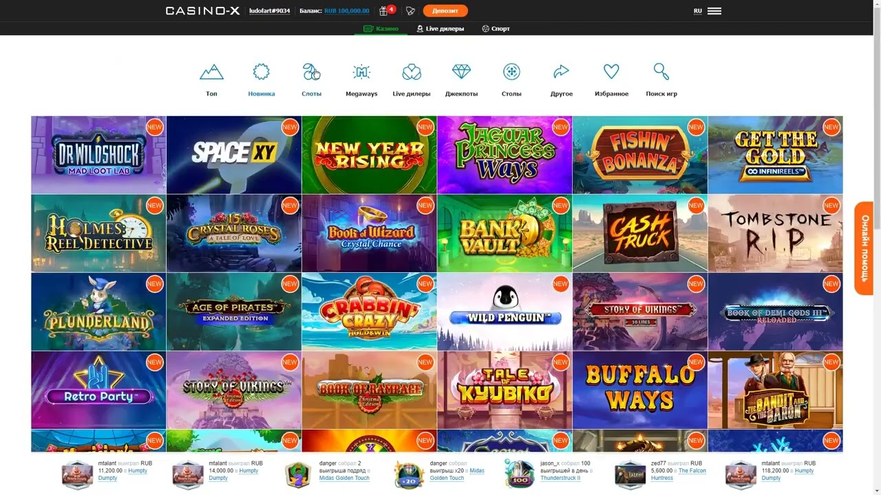Click the hamburger menu icon
881x495 pixels.
pos(714,11)
